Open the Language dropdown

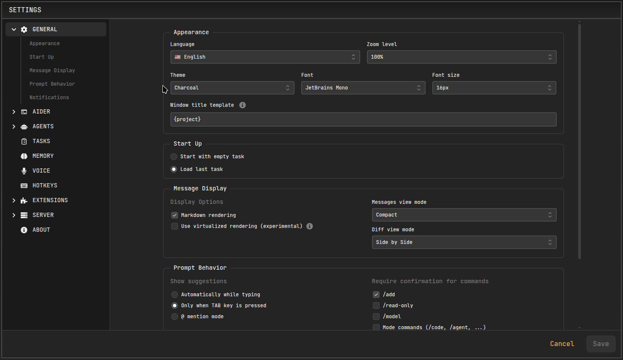pyautogui.click(x=265, y=57)
